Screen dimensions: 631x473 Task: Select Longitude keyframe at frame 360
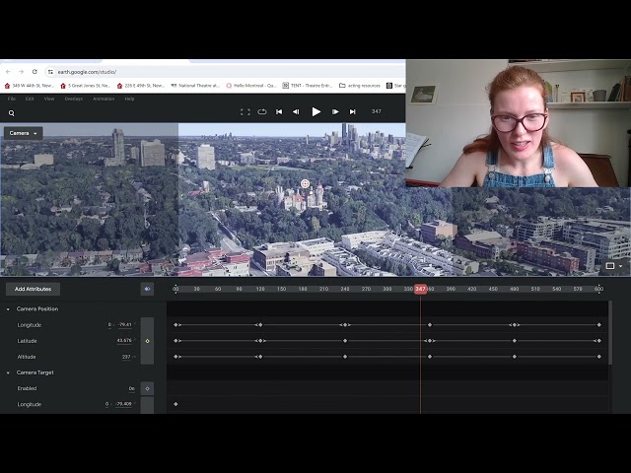(x=430, y=325)
